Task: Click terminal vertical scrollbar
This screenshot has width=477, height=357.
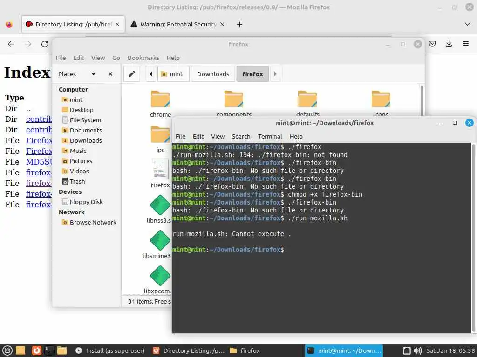Action: [x=473, y=238]
